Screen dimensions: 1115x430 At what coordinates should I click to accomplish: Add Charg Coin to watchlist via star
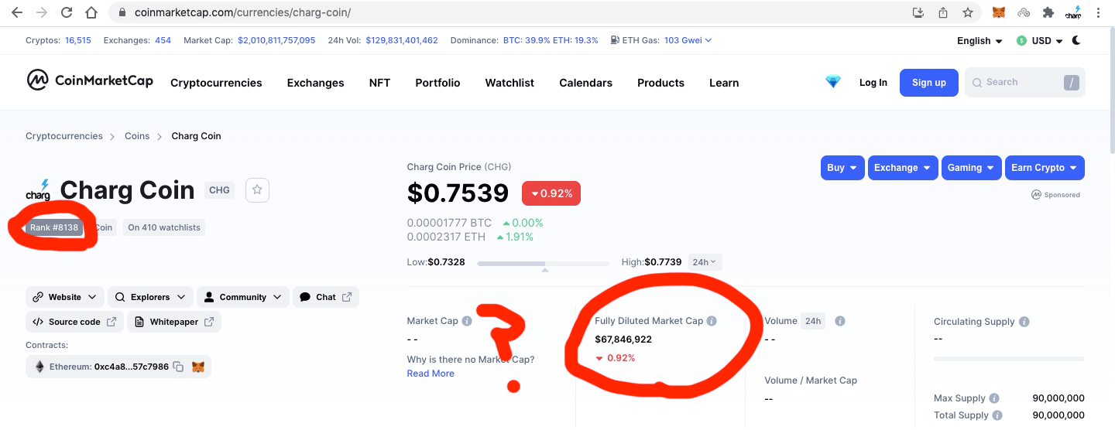[x=258, y=189]
